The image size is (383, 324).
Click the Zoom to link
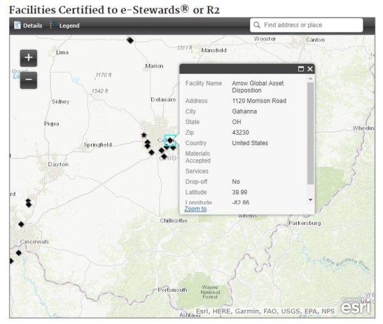pyautogui.click(x=195, y=209)
